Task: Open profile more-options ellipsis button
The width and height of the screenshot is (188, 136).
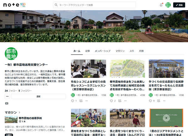Action: [x=7, y=96]
